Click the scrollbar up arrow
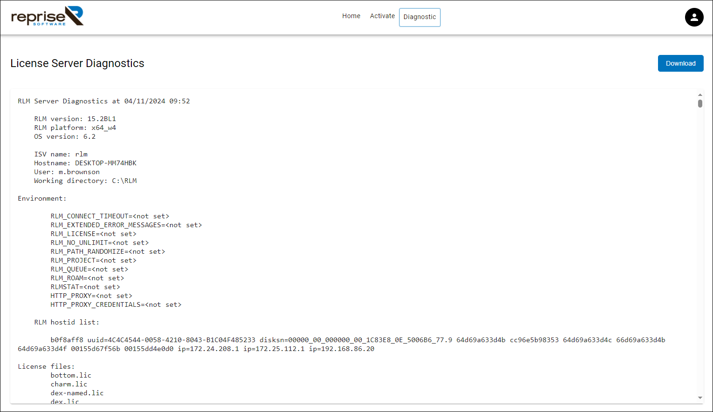The height and width of the screenshot is (412, 713). pos(700,95)
